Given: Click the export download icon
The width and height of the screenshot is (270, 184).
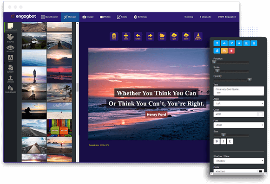Looking at the screenshot, I should point(198,37).
